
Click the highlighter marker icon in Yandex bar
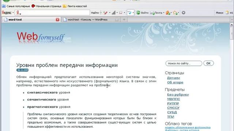coord(105,13)
